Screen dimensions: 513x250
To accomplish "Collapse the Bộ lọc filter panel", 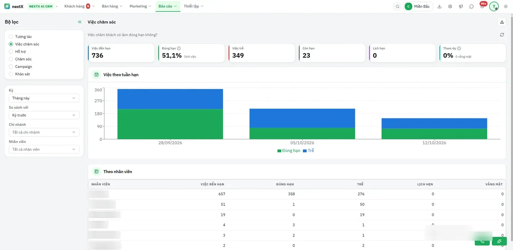I will click(x=80, y=22).
